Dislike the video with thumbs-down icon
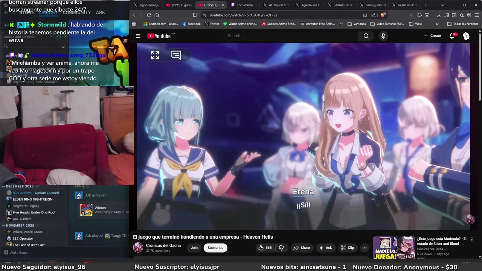The width and height of the screenshot is (482, 271). 281,248
